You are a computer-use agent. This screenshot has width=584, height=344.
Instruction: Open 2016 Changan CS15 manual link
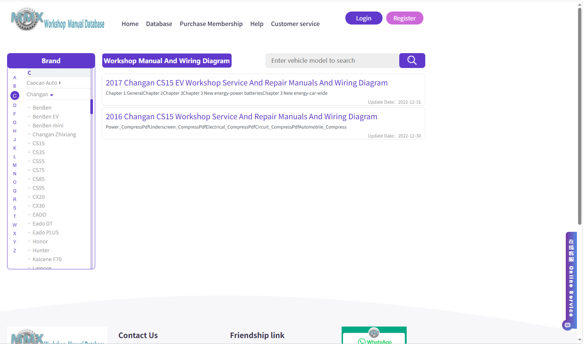coord(241,117)
